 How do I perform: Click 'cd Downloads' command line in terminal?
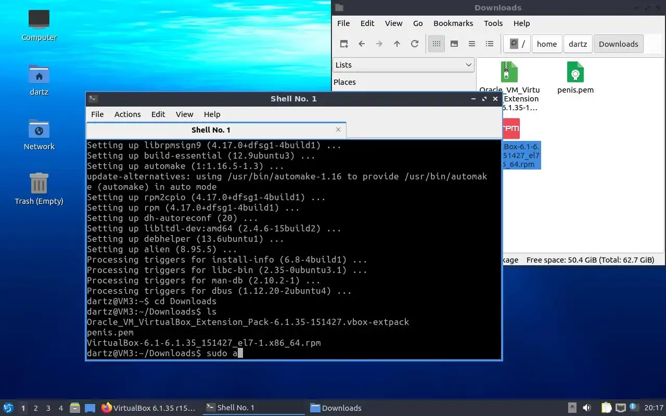[x=151, y=302]
